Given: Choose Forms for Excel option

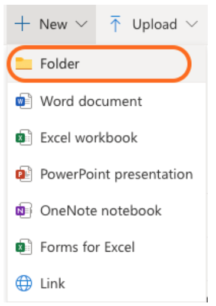Looking at the screenshot, I should (x=107, y=247).
